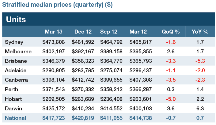Screen dimensions: 216x125
Task: Click Darwin's YoY value 6.3
Action: coord(200,108)
